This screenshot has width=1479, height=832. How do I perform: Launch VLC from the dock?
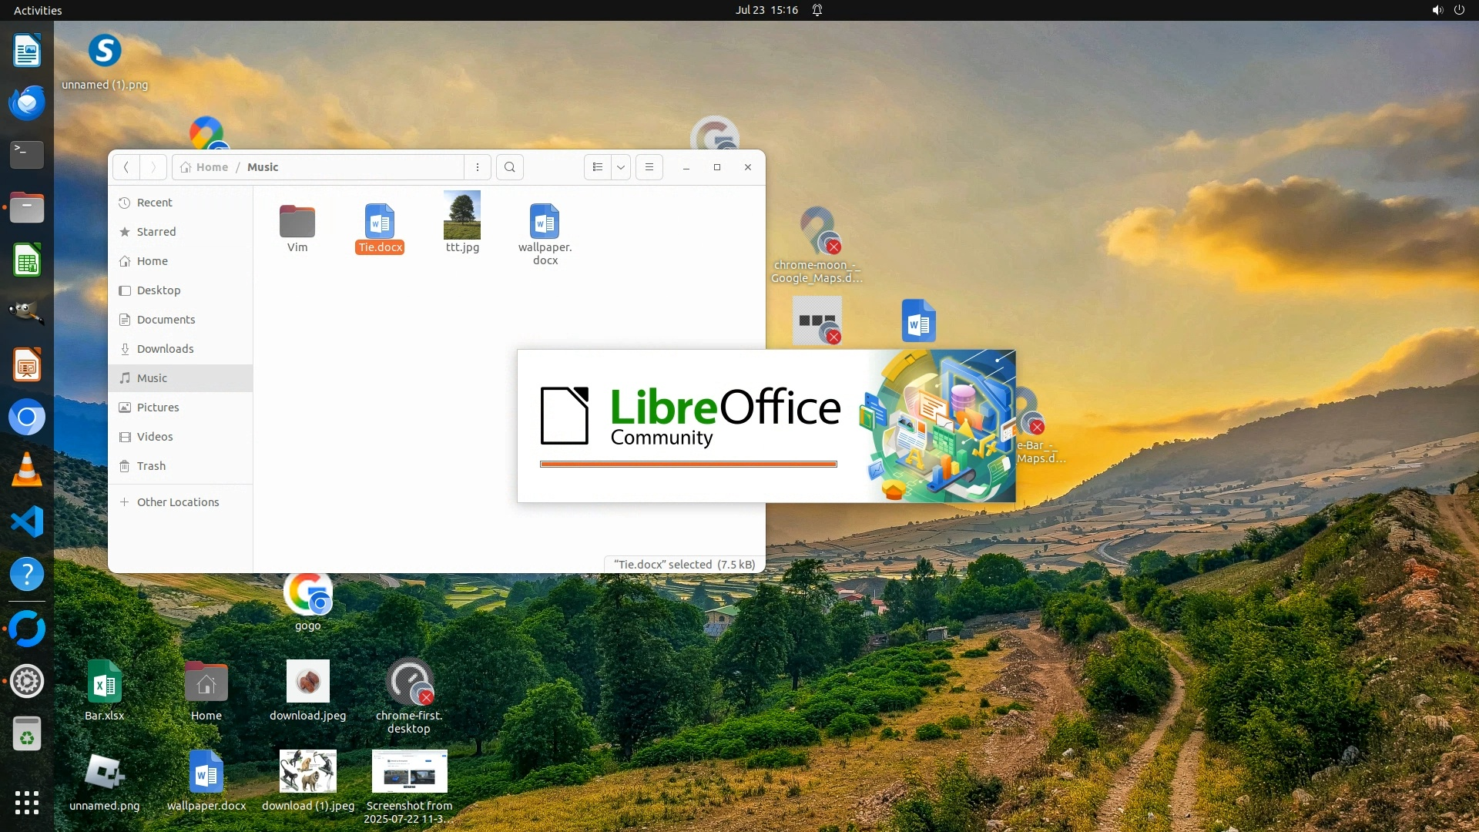click(x=27, y=470)
